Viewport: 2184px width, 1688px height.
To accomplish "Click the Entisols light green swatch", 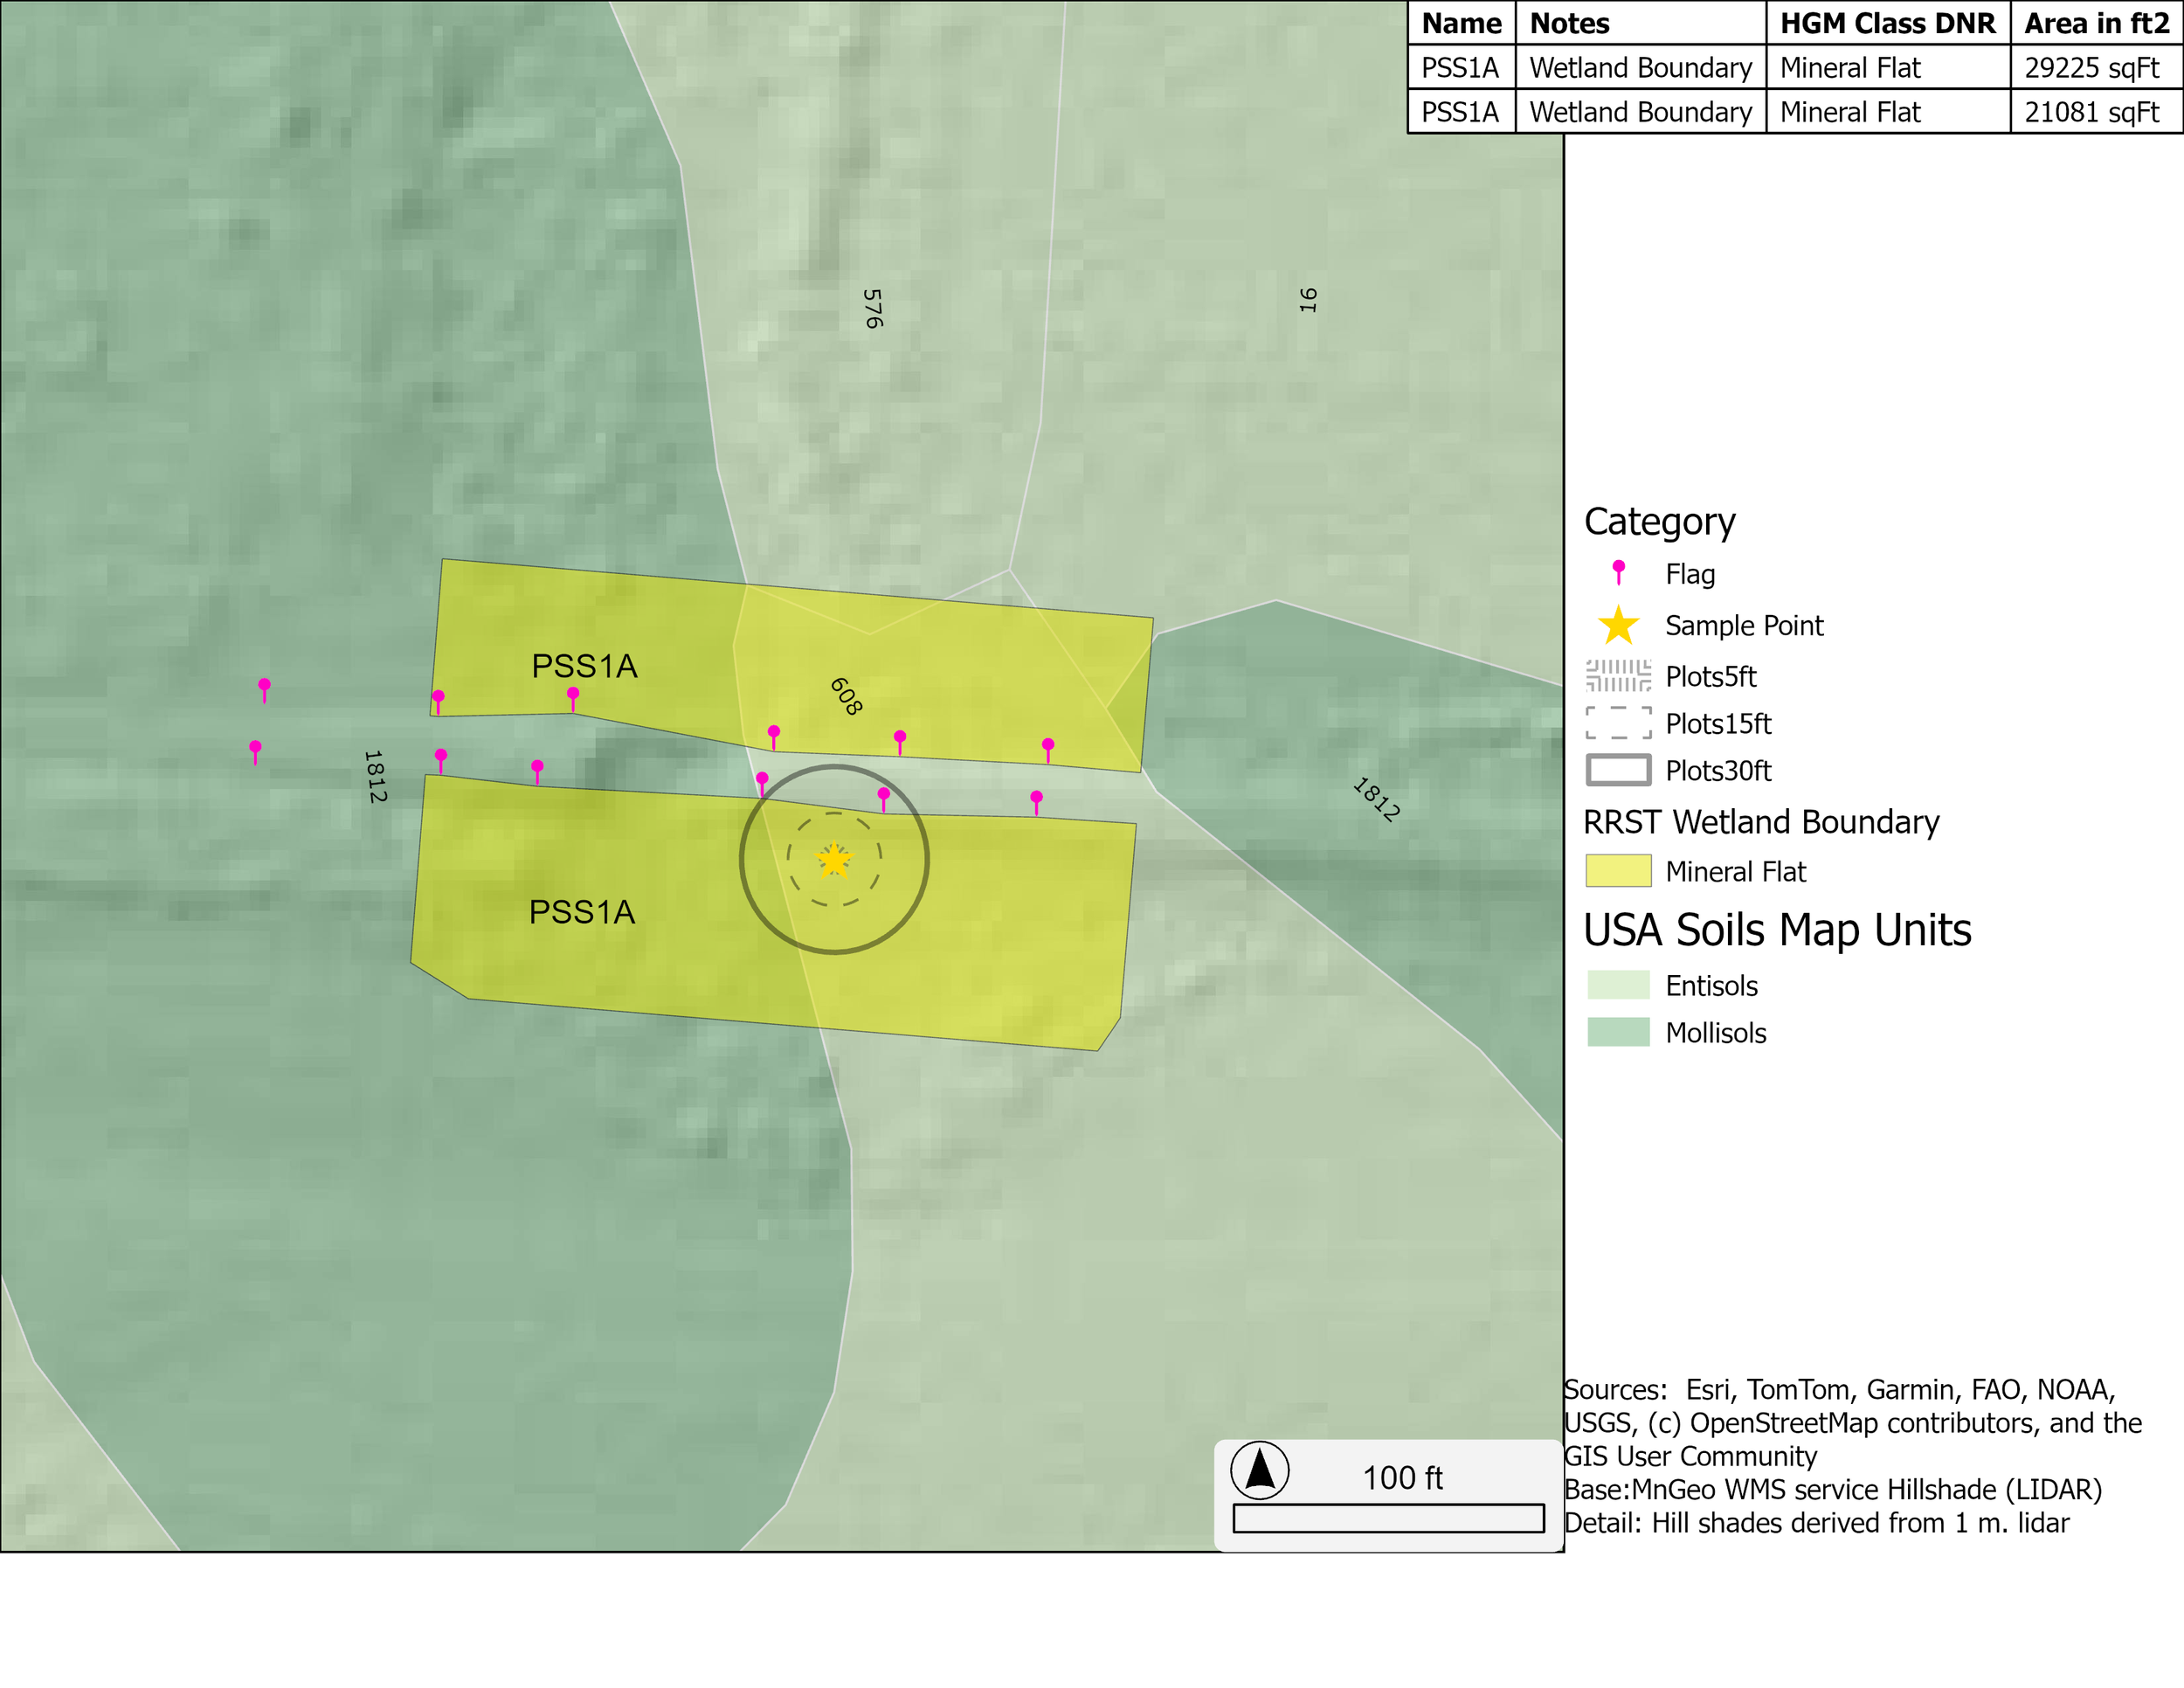I will point(1618,985).
